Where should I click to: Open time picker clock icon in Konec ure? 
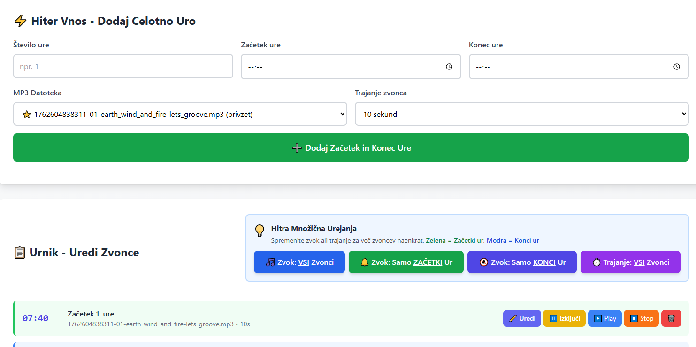677,67
